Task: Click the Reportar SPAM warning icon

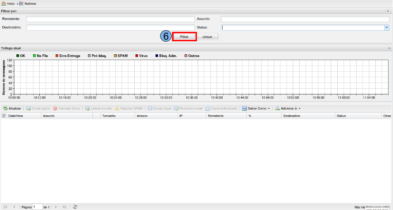Action: (117, 109)
